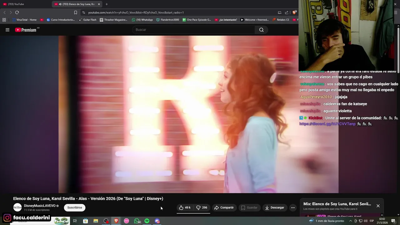Dislike the video (296 thumbs down)
400x225 pixels.
point(202,207)
